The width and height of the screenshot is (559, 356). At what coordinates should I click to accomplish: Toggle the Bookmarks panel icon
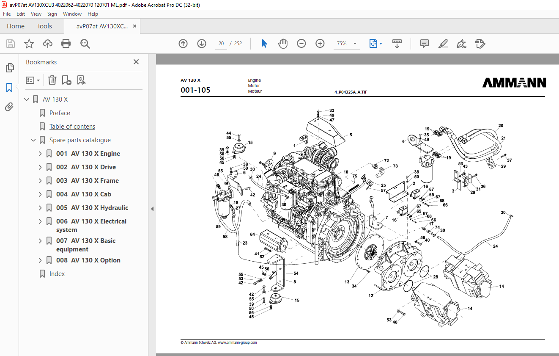pyautogui.click(x=9, y=88)
